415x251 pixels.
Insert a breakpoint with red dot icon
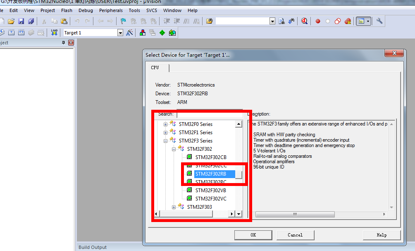318,21
